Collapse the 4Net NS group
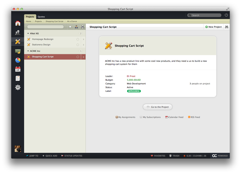This screenshot has height=174, width=241. pos(28,34)
